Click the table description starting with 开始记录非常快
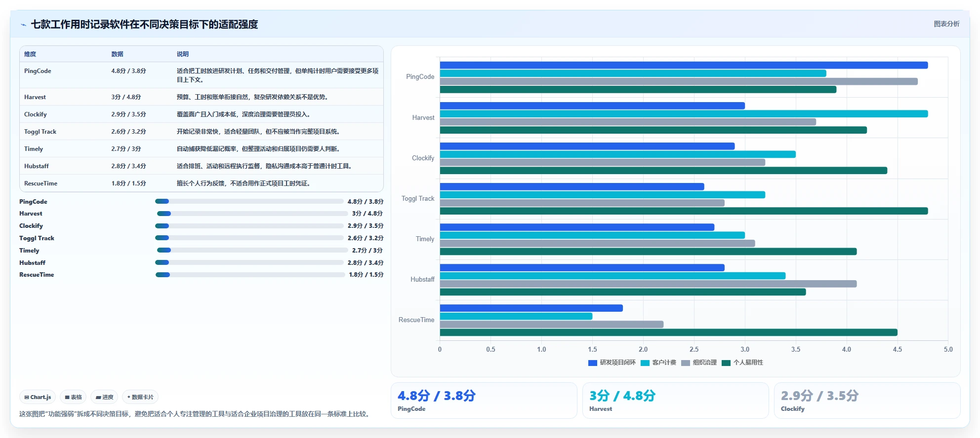The height and width of the screenshot is (438, 980). click(x=258, y=132)
